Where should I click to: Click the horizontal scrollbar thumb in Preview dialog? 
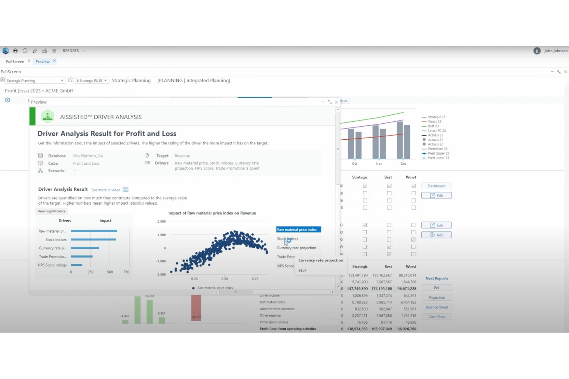[x=235, y=292]
